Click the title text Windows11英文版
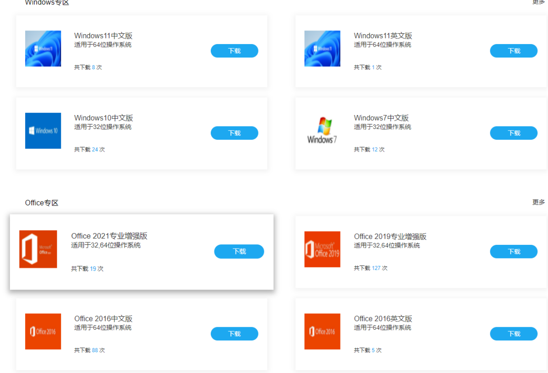Screen dimensions: 548x373 (383, 36)
